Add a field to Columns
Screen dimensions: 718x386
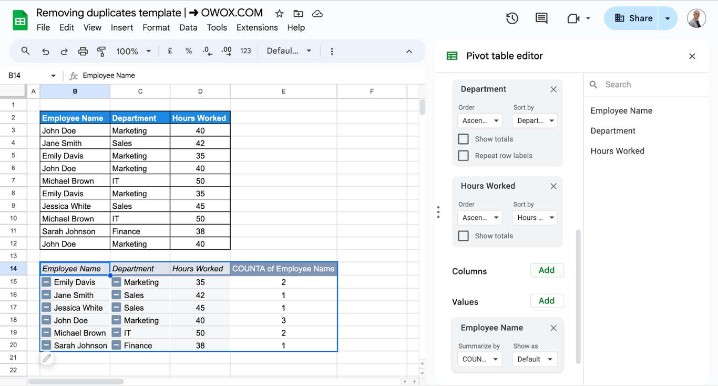pyautogui.click(x=547, y=270)
